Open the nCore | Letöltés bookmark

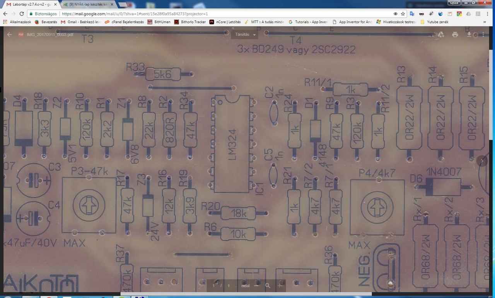[225, 22]
